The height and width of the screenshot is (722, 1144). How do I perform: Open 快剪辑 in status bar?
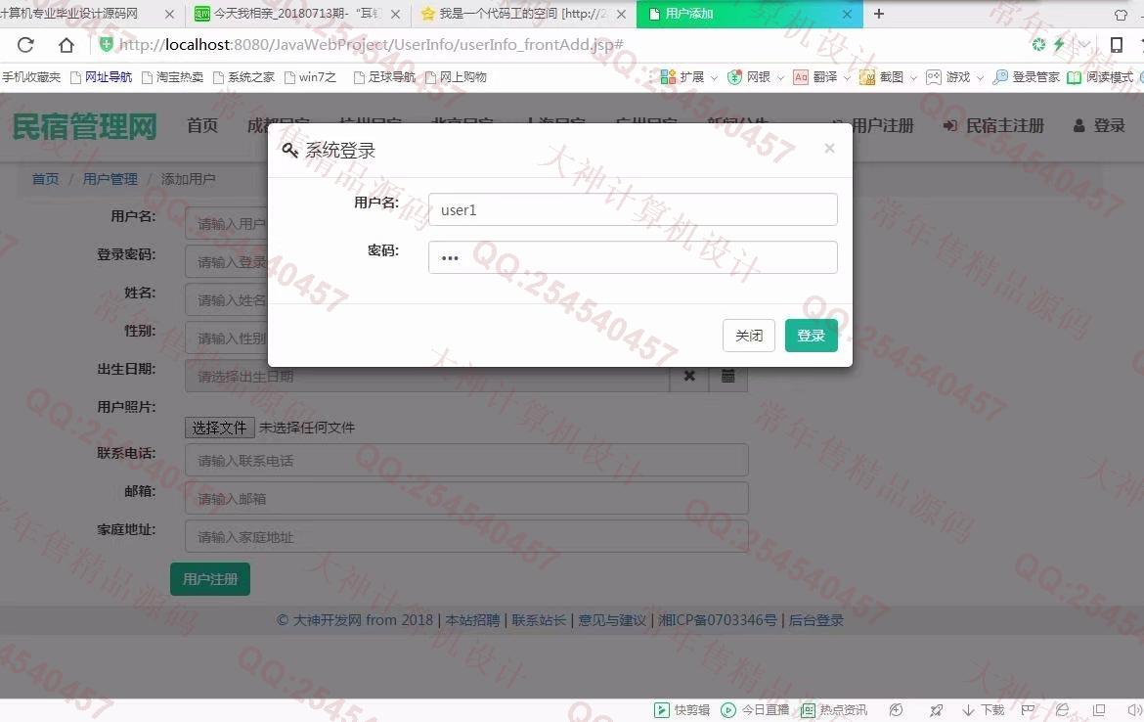tap(682, 709)
